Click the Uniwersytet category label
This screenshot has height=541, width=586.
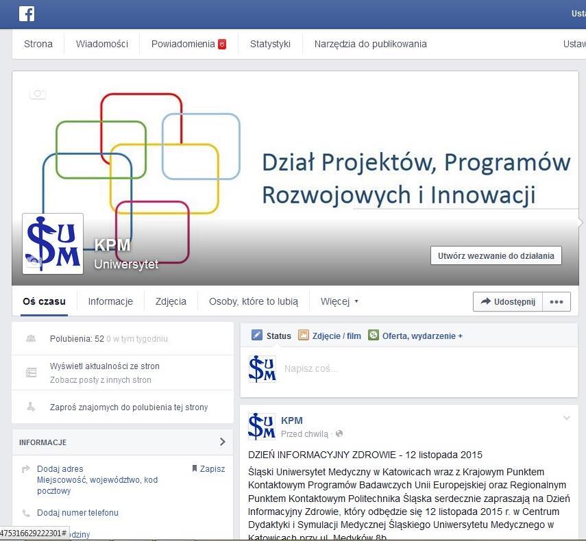point(126,264)
